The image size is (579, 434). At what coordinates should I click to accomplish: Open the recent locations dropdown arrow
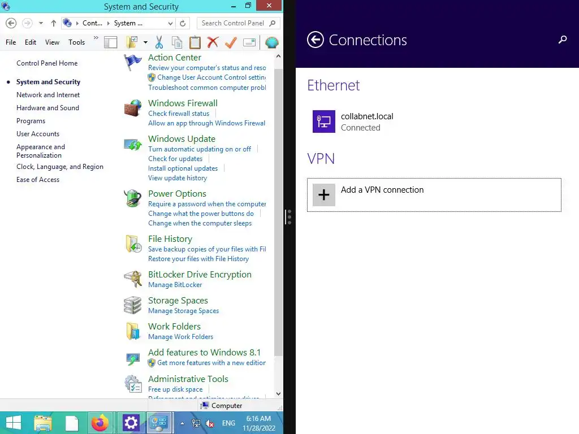[41, 23]
